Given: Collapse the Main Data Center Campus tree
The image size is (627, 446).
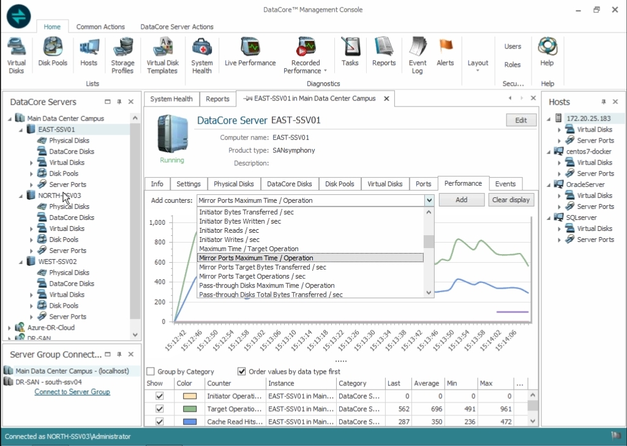Looking at the screenshot, I should coord(10,118).
